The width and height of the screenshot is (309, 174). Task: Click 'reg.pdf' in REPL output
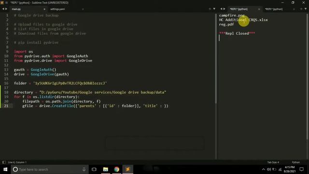226,25
